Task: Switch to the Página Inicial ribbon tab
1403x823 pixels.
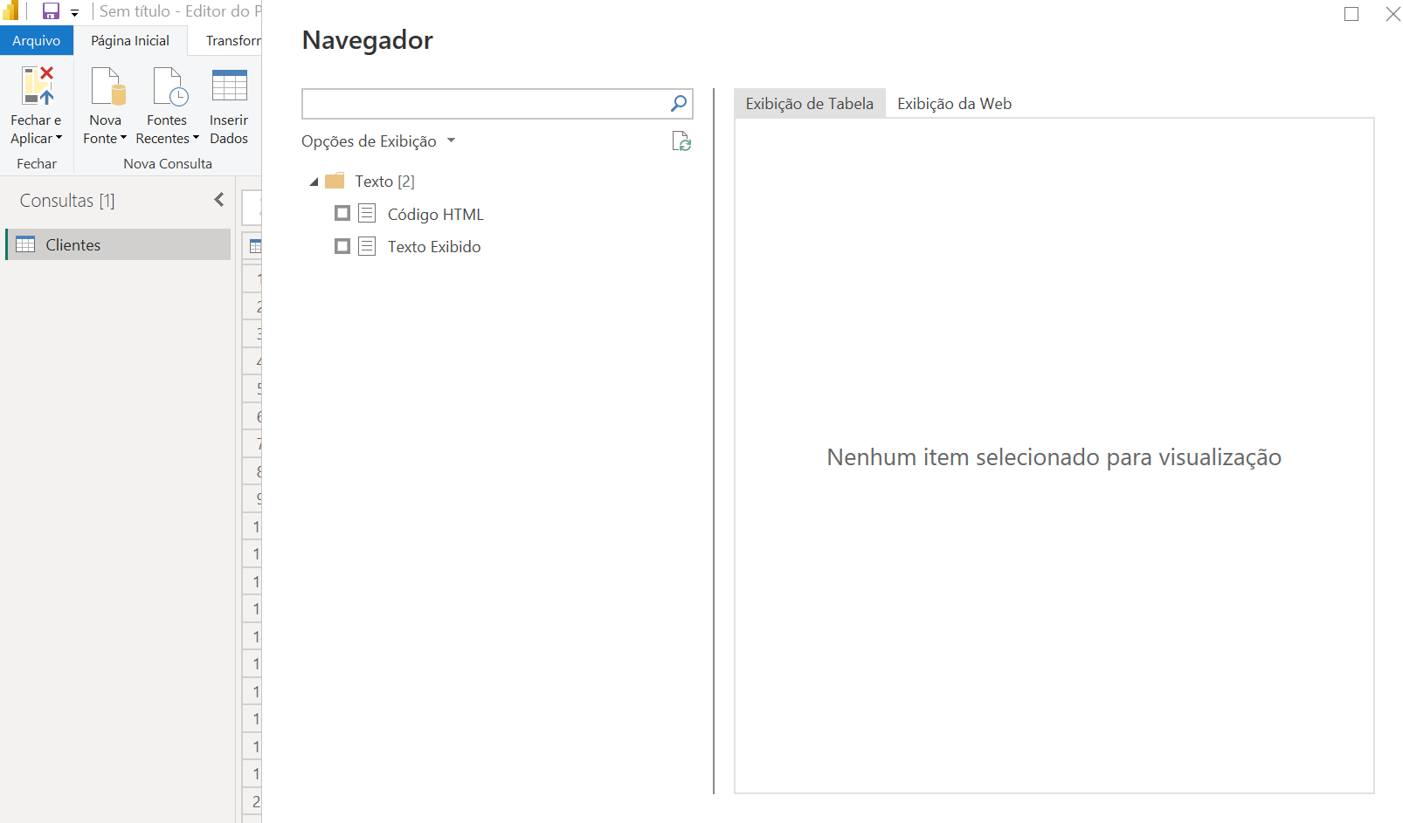Action: point(130,41)
